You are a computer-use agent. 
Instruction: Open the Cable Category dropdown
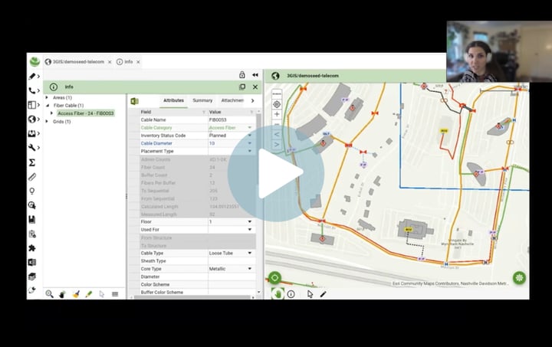click(250, 128)
